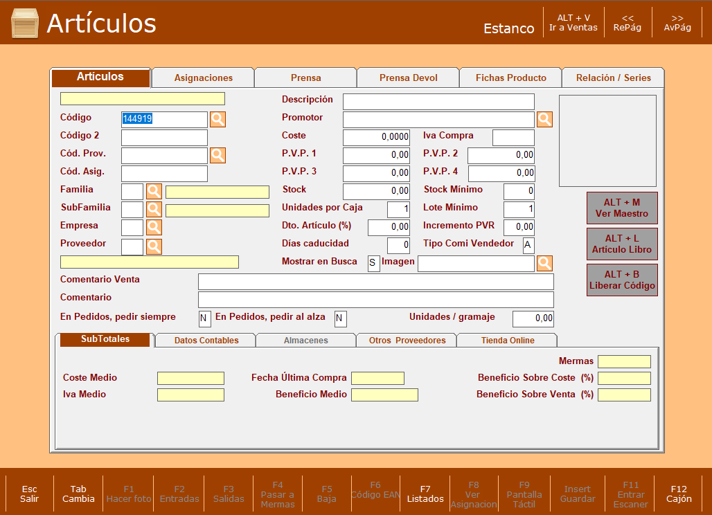Click the Iva Compra field
The width and height of the screenshot is (712, 515).
(513, 138)
